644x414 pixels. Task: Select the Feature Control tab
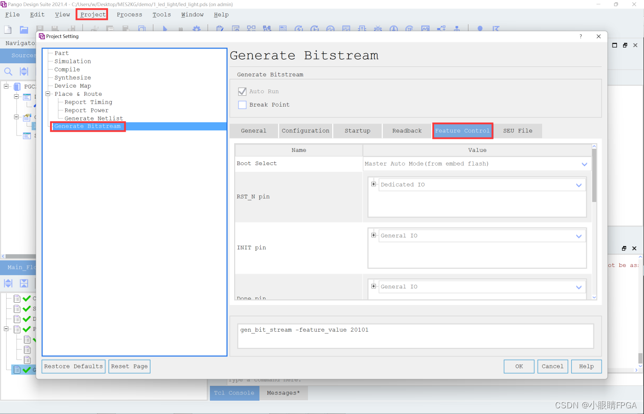coord(462,131)
